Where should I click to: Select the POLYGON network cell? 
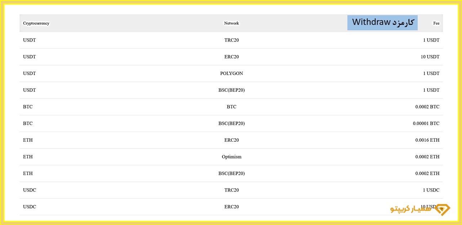coord(231,74)
